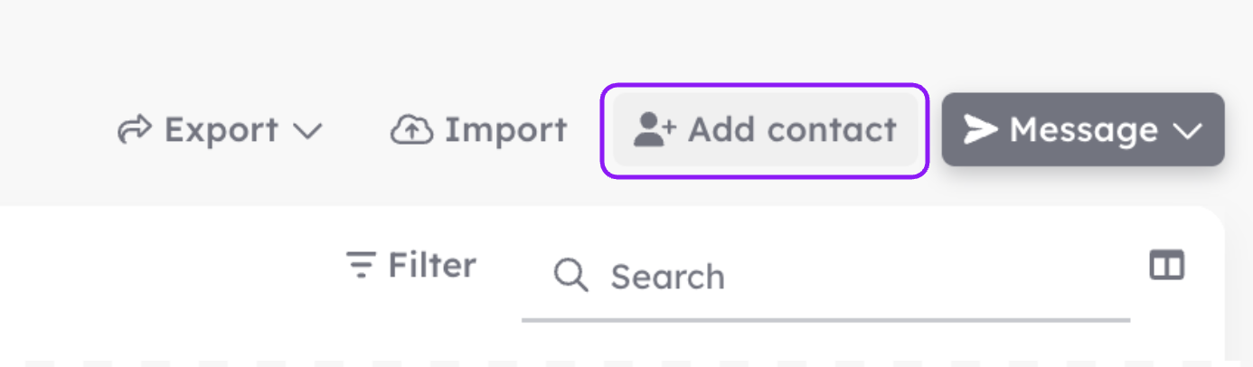Image resolution: width=1253 pixels, height=367 pixels.
Task: Click the cloud upload Import icon
Action: click(411, 131)
